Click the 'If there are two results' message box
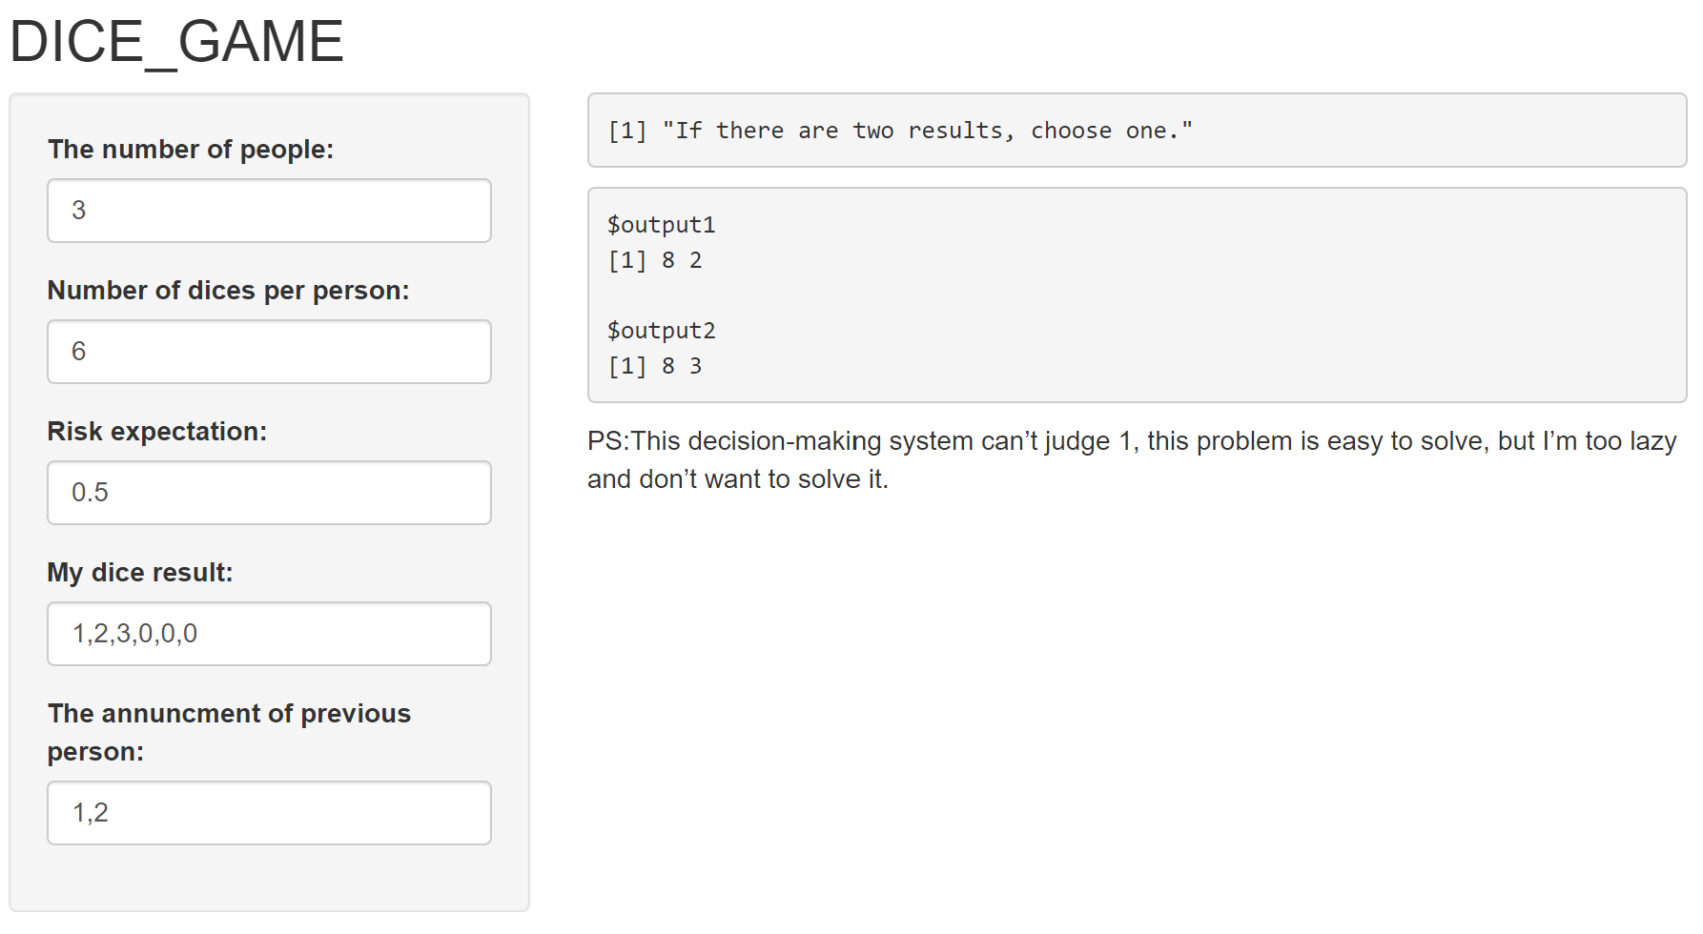The width and height of the screenshot is (1703, 934). [1137, 131]
